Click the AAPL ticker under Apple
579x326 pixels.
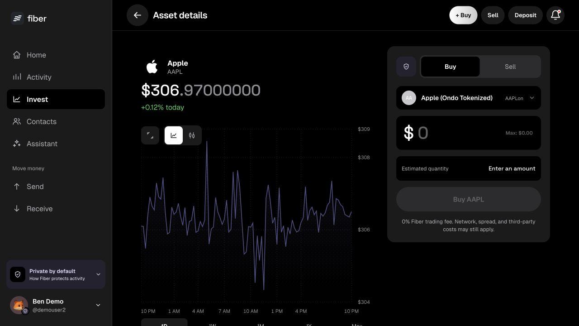tap(175, 72)
